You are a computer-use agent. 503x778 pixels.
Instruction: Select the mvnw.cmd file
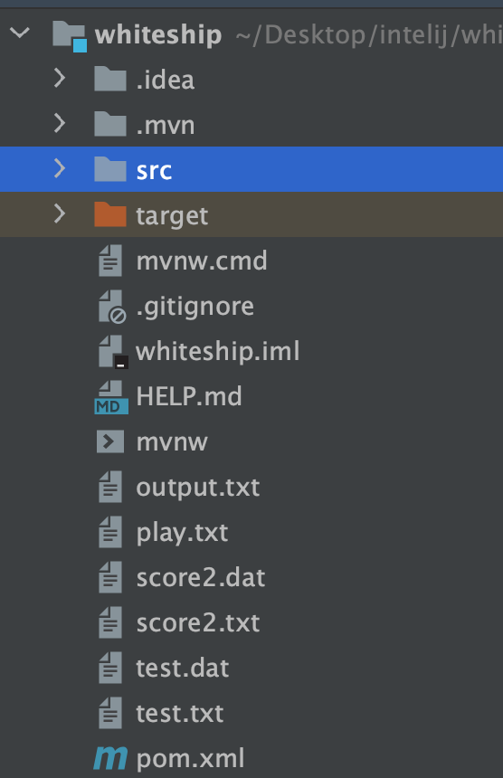pyautogui.click(x=202, y=261)
